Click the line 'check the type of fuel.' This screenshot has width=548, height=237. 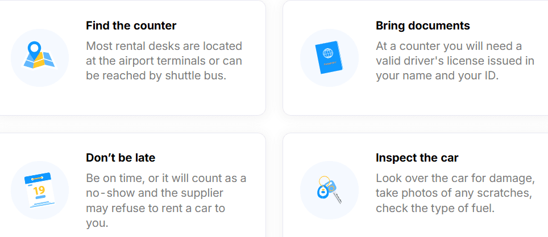coord(435,208)
